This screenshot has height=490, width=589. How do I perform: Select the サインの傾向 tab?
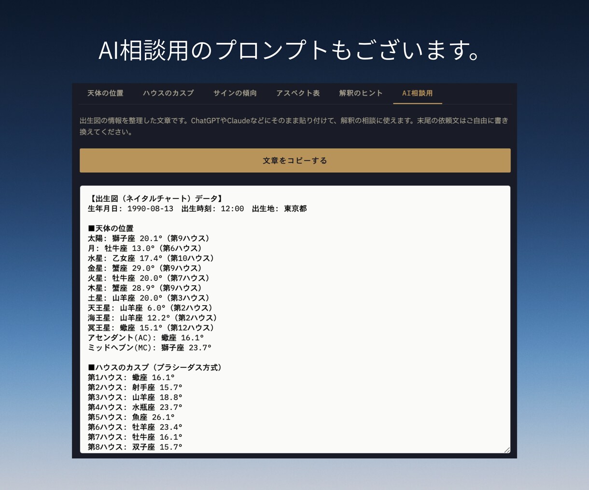235,93
